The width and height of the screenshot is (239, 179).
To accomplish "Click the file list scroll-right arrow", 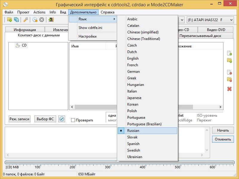I will click(220, 107).
